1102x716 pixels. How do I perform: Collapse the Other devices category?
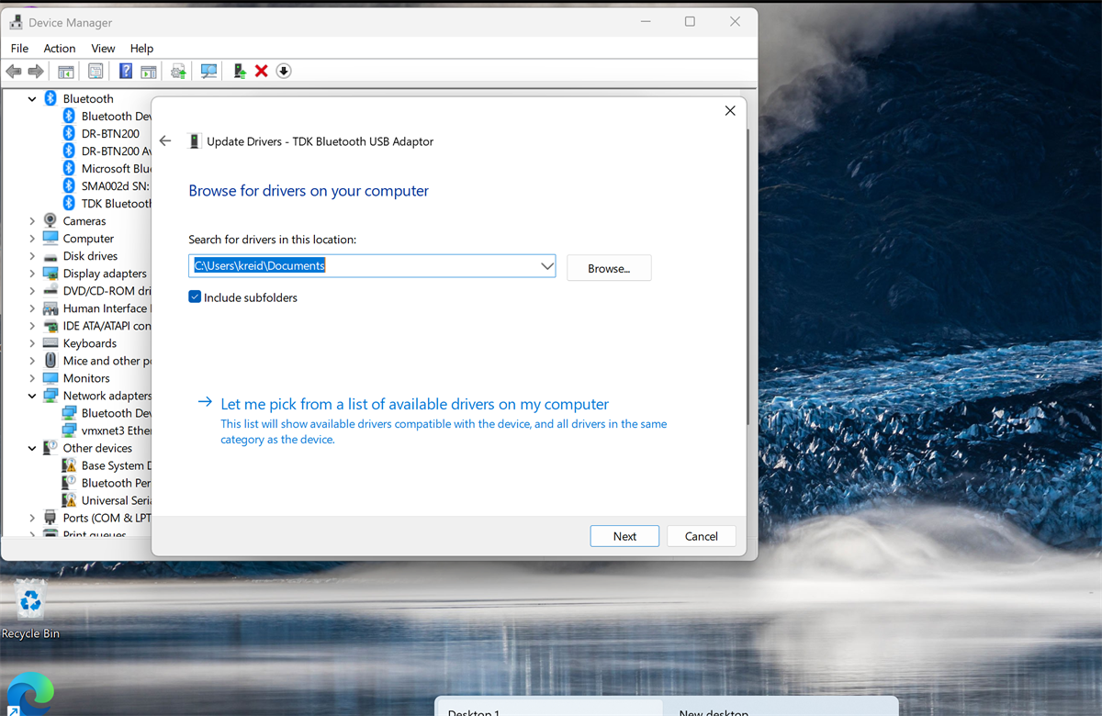[x=32, y=448]
